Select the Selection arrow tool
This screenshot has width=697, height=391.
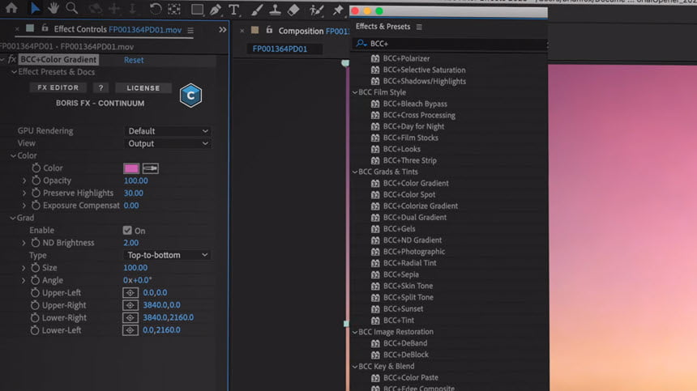pyautogui.click(x=36, y=8)
